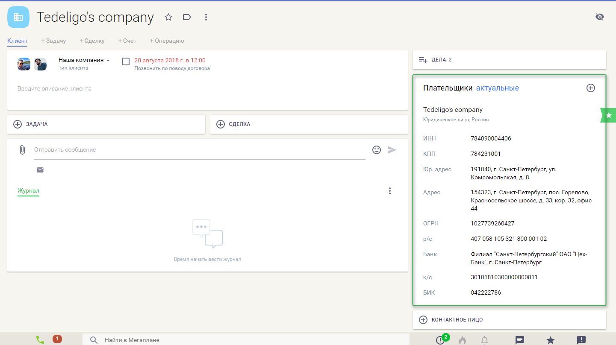Open the emoji smiley picker
Viewport: 616px width, 345px height.
click(x=377, y=150)
